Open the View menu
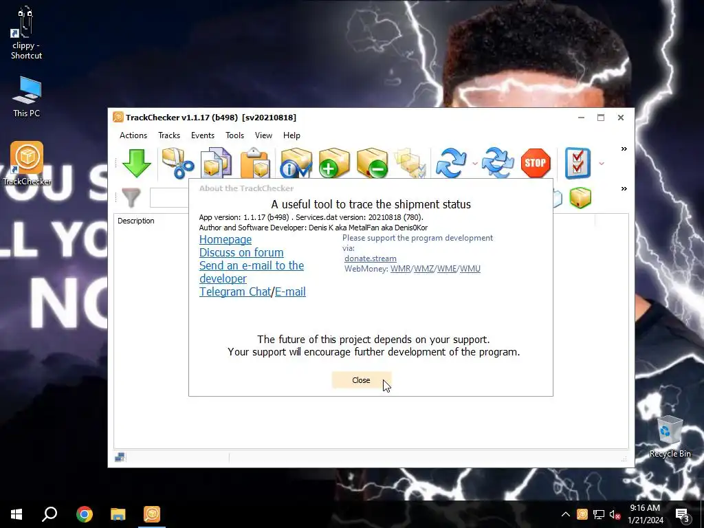Image resolution: width=704 pixels, height=528 pixels. point(263,135)
